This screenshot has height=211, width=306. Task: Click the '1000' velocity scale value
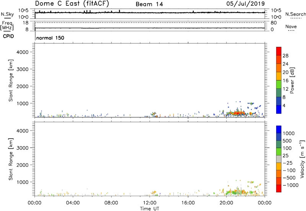tap(289, 133)
